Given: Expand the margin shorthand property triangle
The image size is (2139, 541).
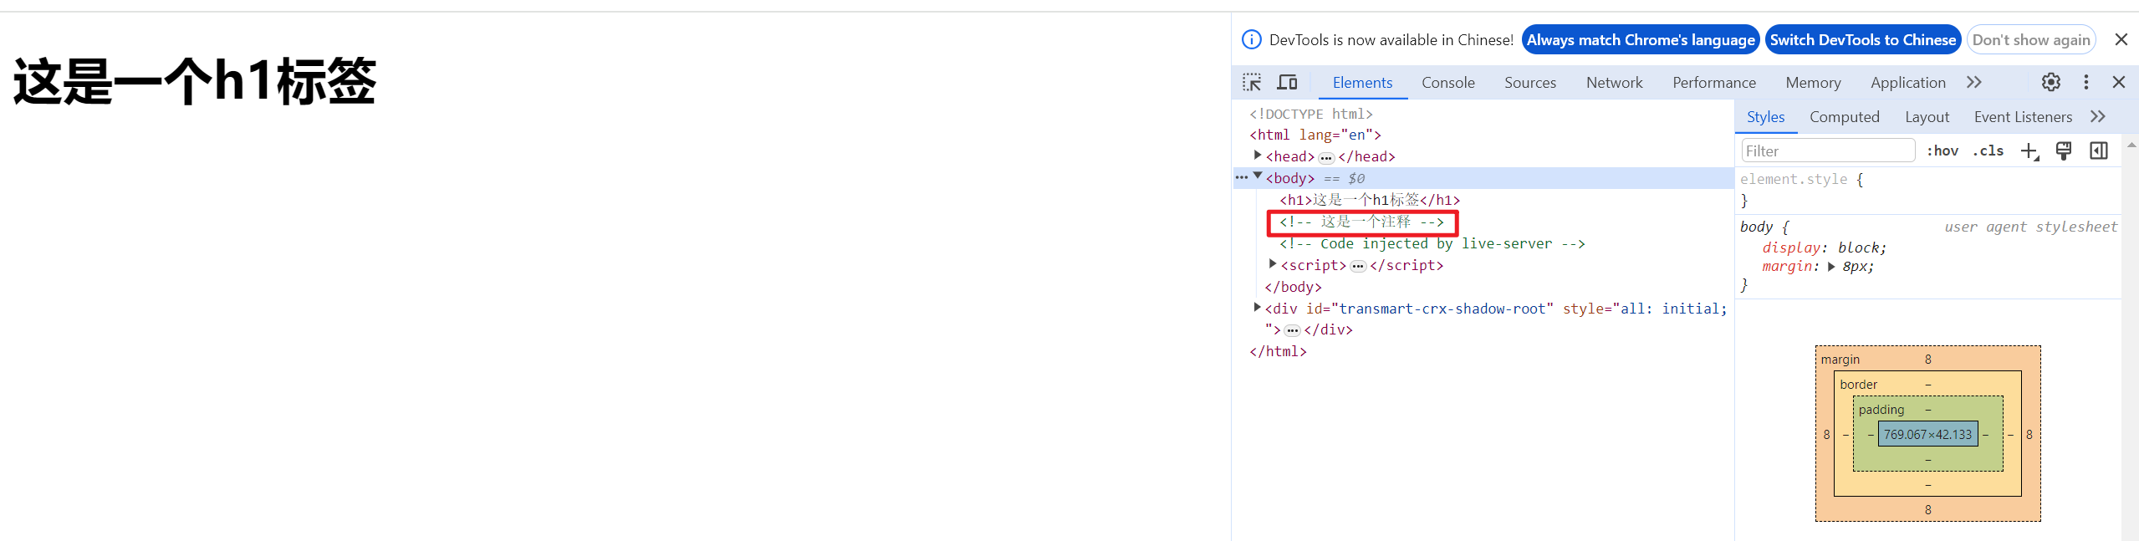Looking at the screenshot, I should click(x=1831, y=267).
